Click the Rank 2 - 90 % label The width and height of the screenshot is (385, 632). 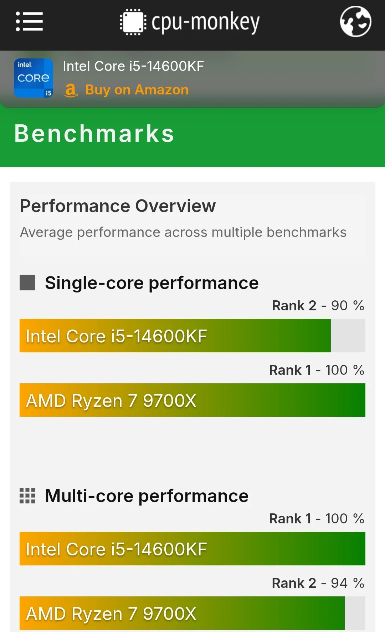coord(318,306)
